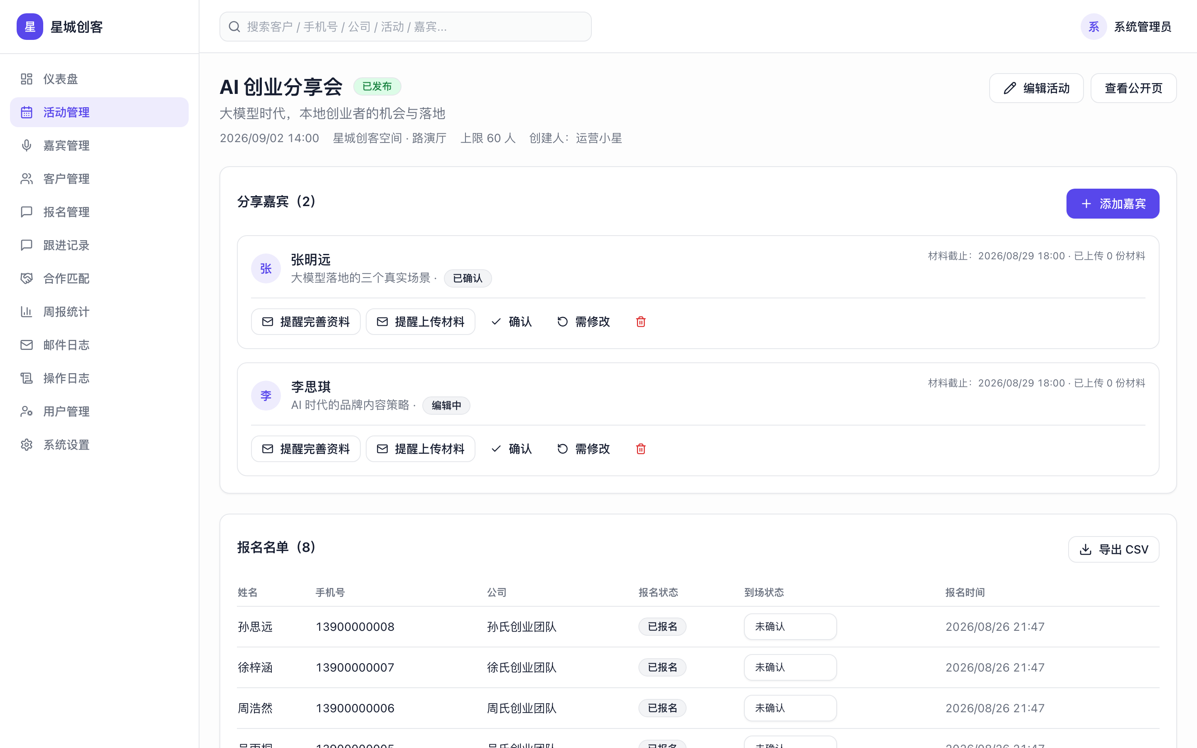Viewport: 1197px width, 748px height.
Task: Click the 李 avatar of 李思琪
Action: (266, 396)
